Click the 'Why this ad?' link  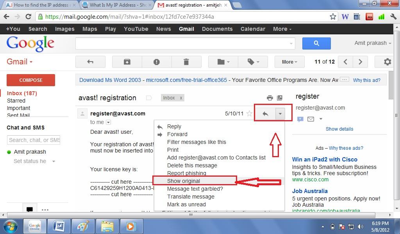click(366, 80)
